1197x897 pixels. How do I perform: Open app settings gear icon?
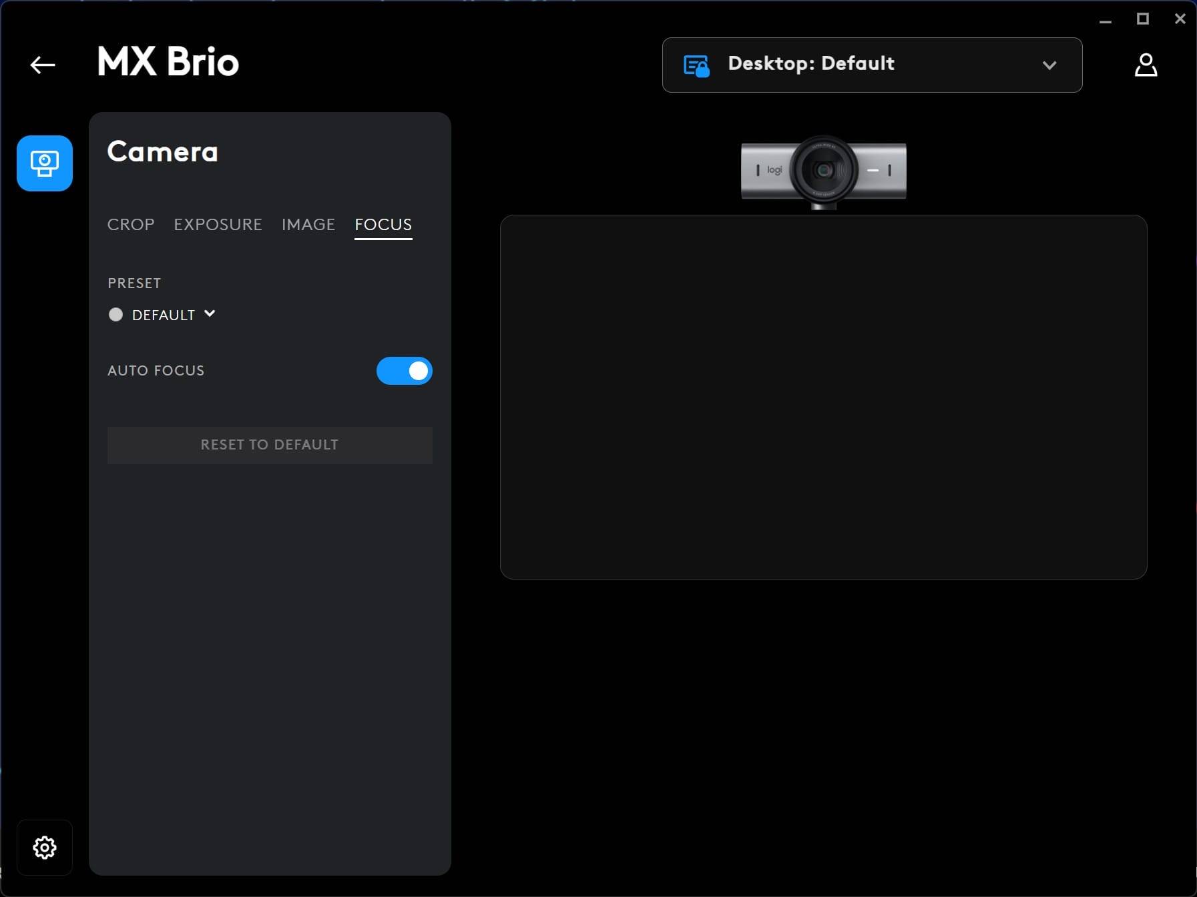pos(45,848)
